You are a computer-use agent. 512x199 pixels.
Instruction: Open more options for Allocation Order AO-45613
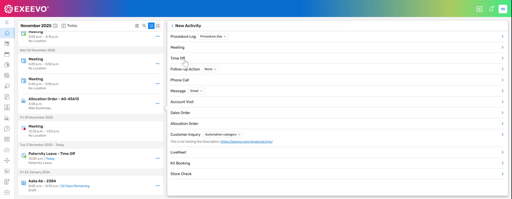click(158, 103)
